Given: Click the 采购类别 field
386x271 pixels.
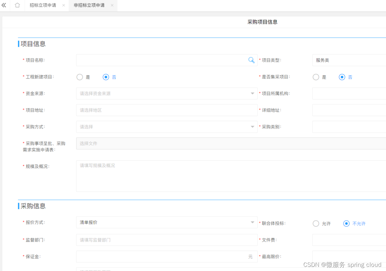Looking at the screenshot, I should coord(349,127).
